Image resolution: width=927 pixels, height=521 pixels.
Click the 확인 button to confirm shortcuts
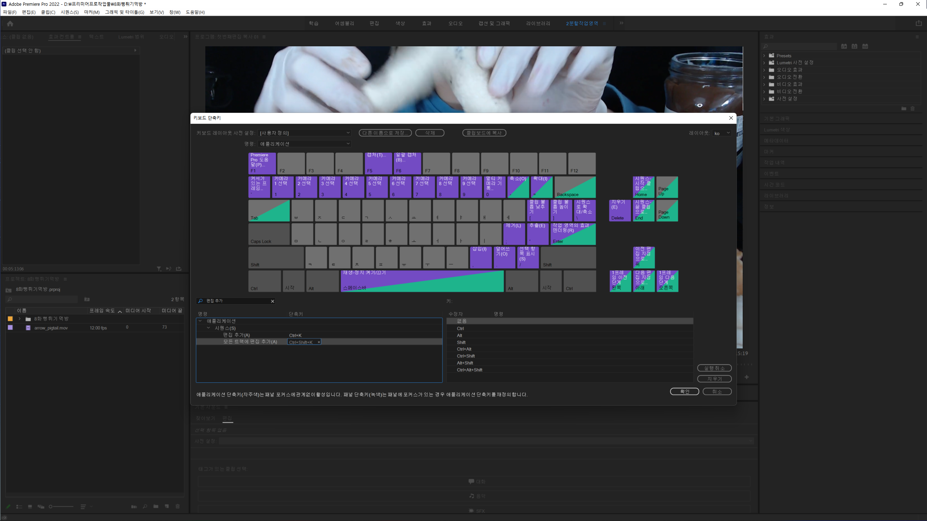coord(684,391)
